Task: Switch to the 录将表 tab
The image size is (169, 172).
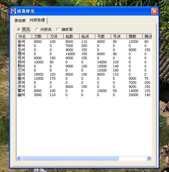Action: point(20,20)
